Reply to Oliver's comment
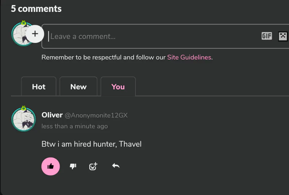 116,166
